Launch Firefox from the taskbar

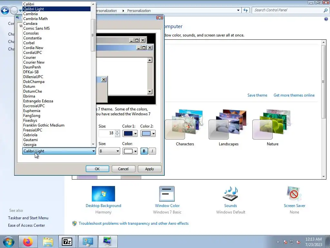(x=28, y=242)
